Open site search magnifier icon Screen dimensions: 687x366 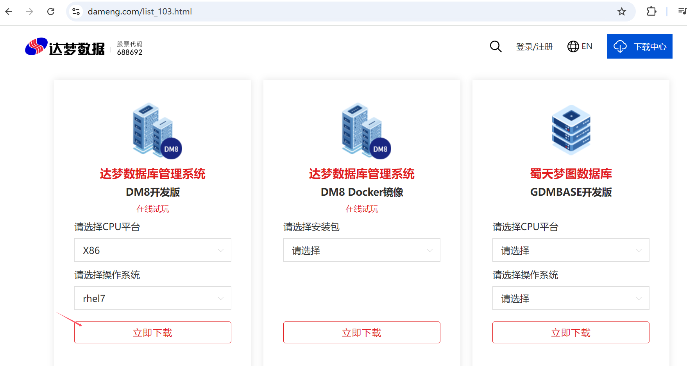[x=496, y=46]
